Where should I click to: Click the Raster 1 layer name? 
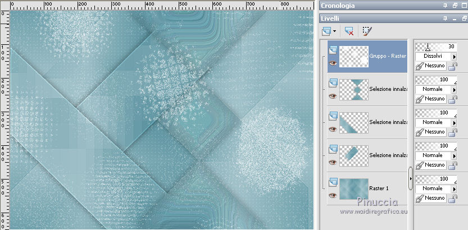(x=379, y=188)
